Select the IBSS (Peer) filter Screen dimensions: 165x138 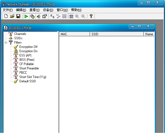[x=27, y=60]
